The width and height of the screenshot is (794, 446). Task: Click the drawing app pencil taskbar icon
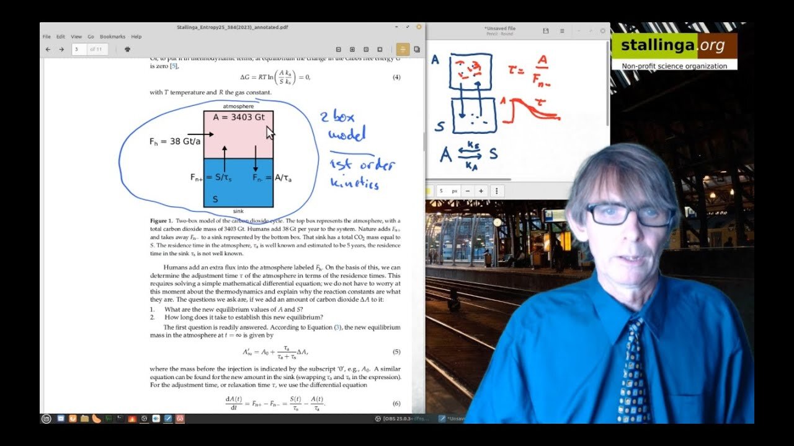click(x=167, y=419)
